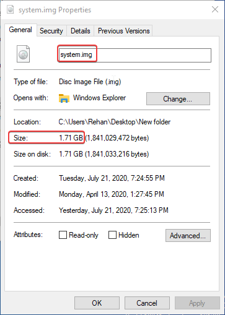
Task: Click the Size on disk value
Action: [x=104, y=154]
